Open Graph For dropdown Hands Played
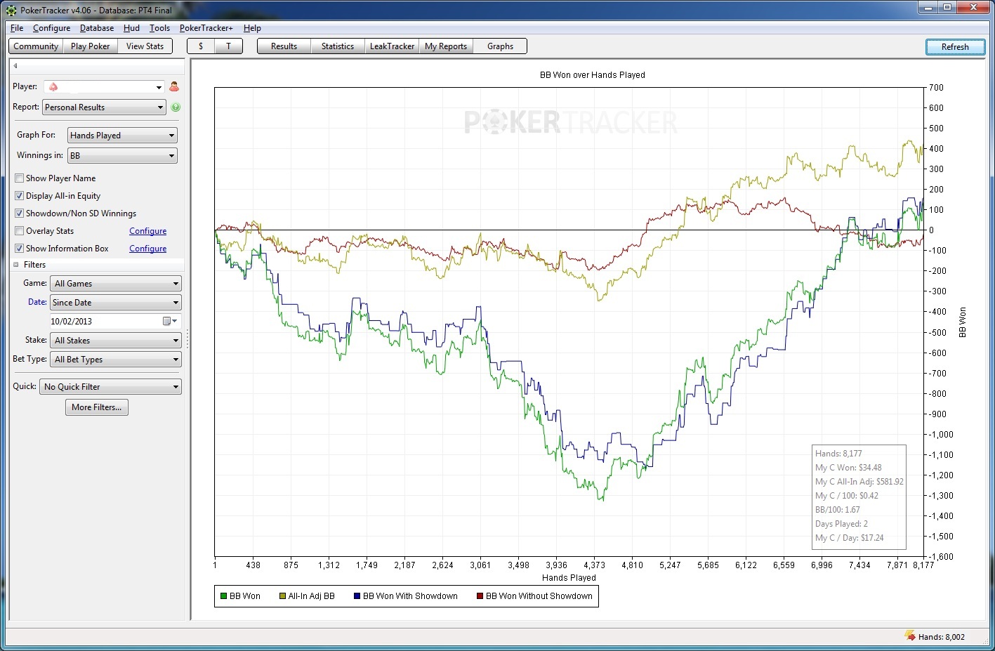Image resolution: width=995 pixels, height=651 pixels. coord(122,136)
